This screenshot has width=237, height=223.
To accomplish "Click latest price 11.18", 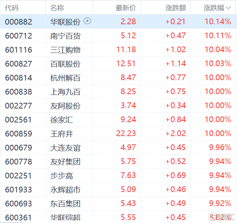I will click(126, 50).
